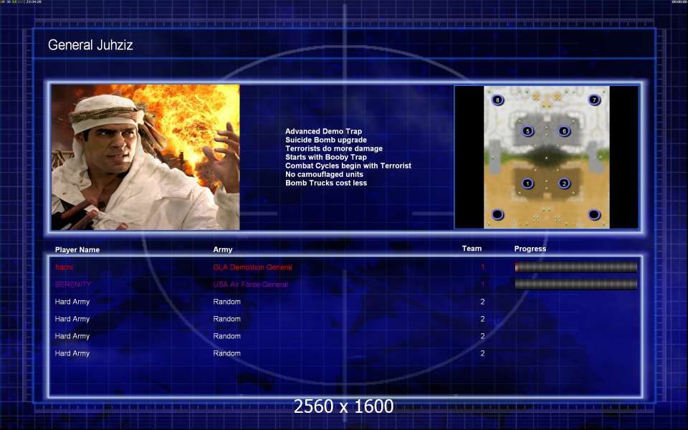Click the unnumbered start marker in map's lower-right corner
The height and width of the screenshot is (430, 688).
pyautogui.click(x=593, y=214)
